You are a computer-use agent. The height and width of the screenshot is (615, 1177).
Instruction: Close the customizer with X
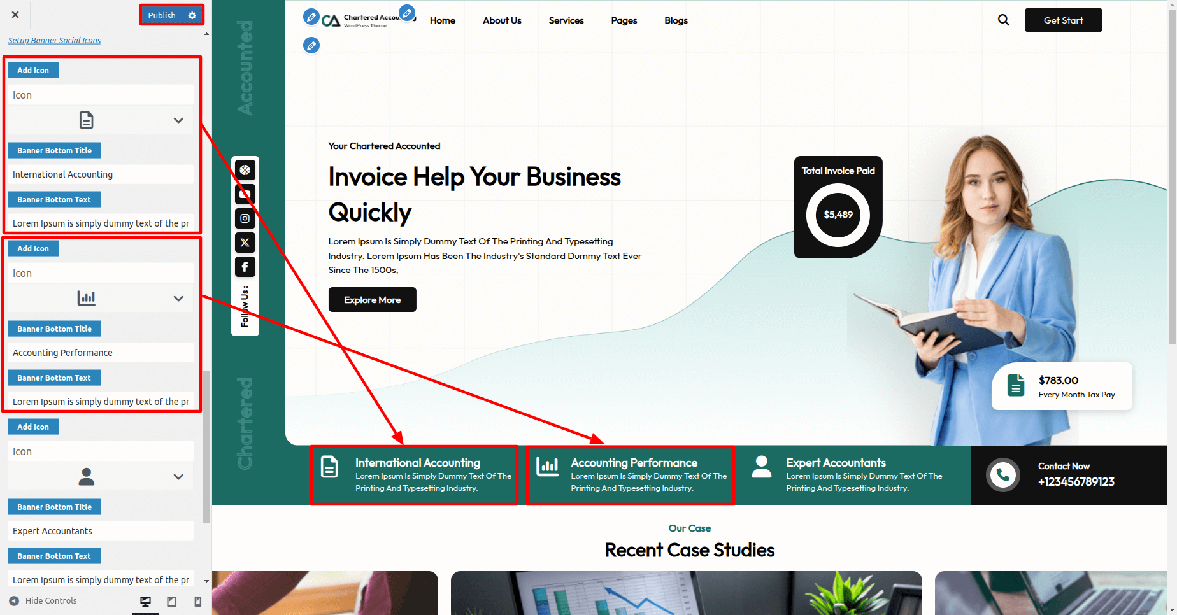[x=15, y=15]
